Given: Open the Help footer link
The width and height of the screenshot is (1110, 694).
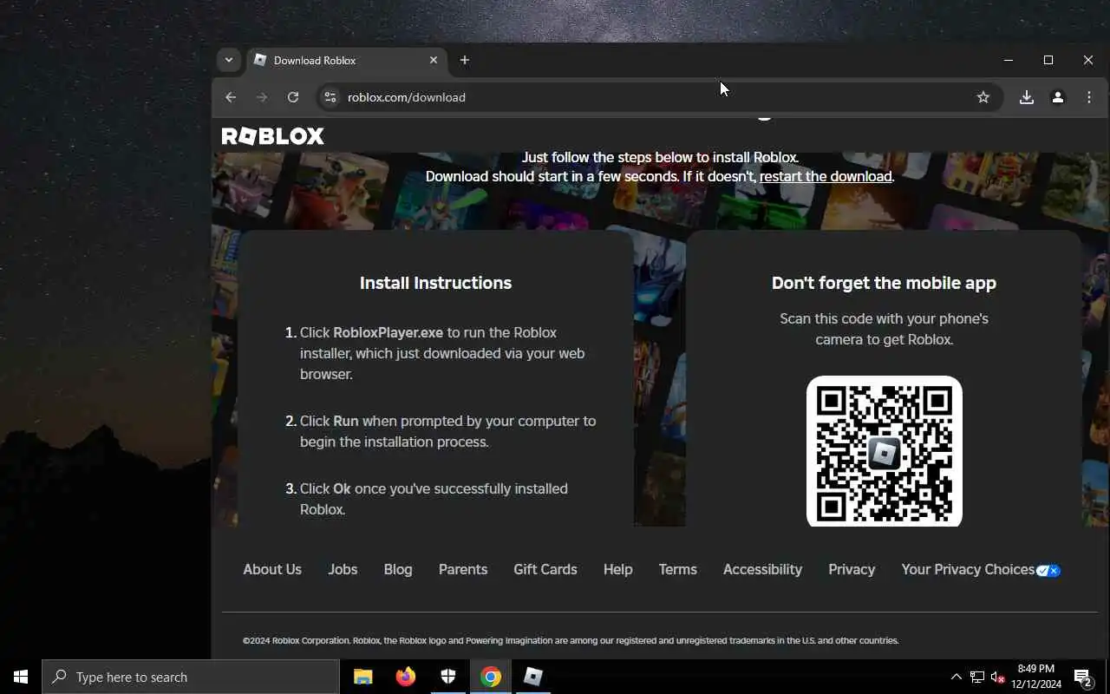Looking at the screenshot, I should click(618, 569).
